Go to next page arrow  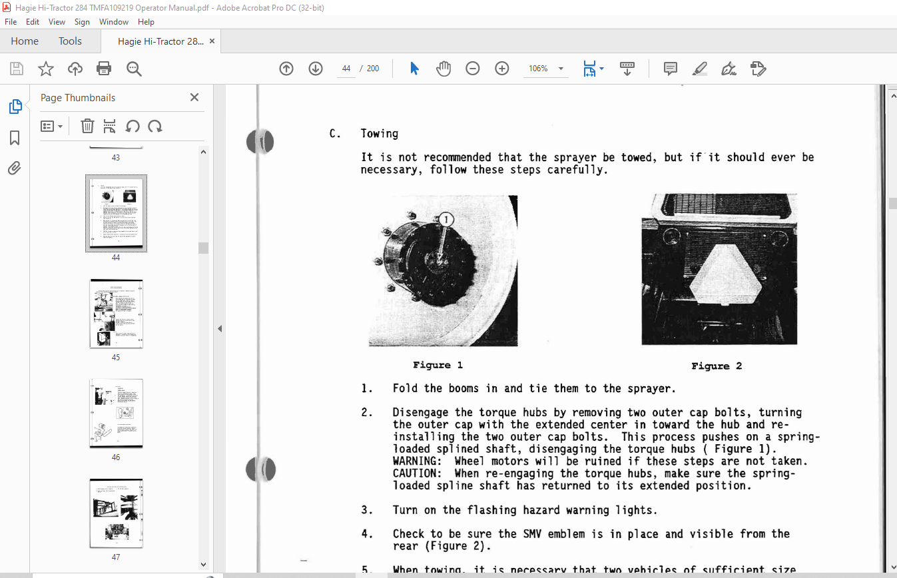click(x=316, y=69)
